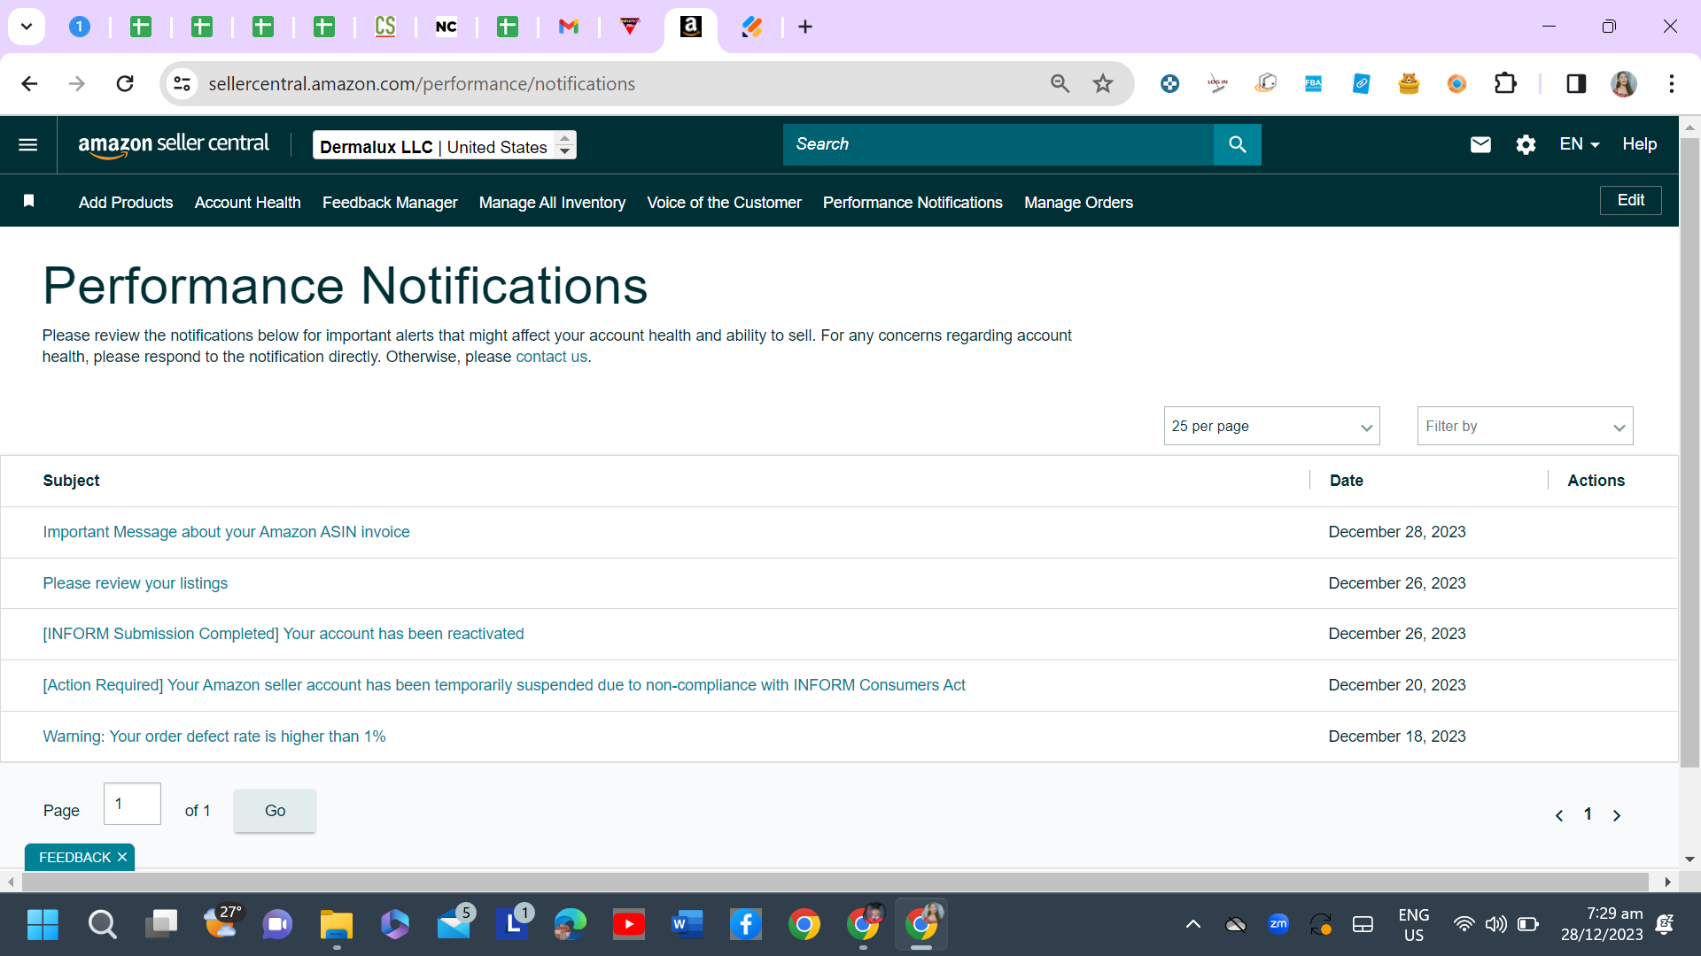Open Performance Notifications menu item
1701x956 pixels.
pos(913,203)
